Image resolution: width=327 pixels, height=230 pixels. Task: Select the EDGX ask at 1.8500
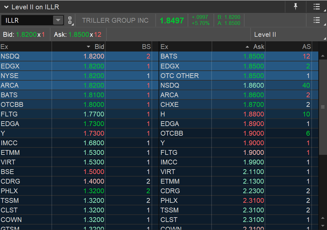(x=239, y=66)
